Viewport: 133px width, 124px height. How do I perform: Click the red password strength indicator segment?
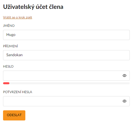point(6,83)
